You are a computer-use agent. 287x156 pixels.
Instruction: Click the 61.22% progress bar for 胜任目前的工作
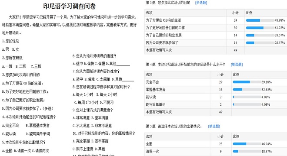point(260,28)
